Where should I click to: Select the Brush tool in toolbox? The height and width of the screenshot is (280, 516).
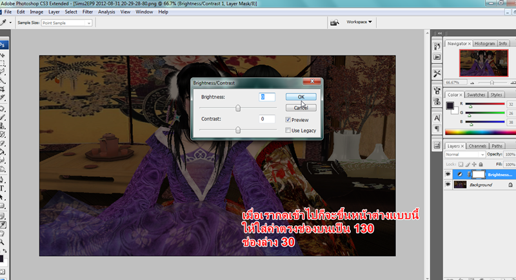[x=2, y=117]
